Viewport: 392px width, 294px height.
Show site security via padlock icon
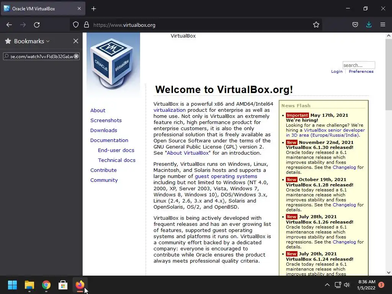(87, 25)
